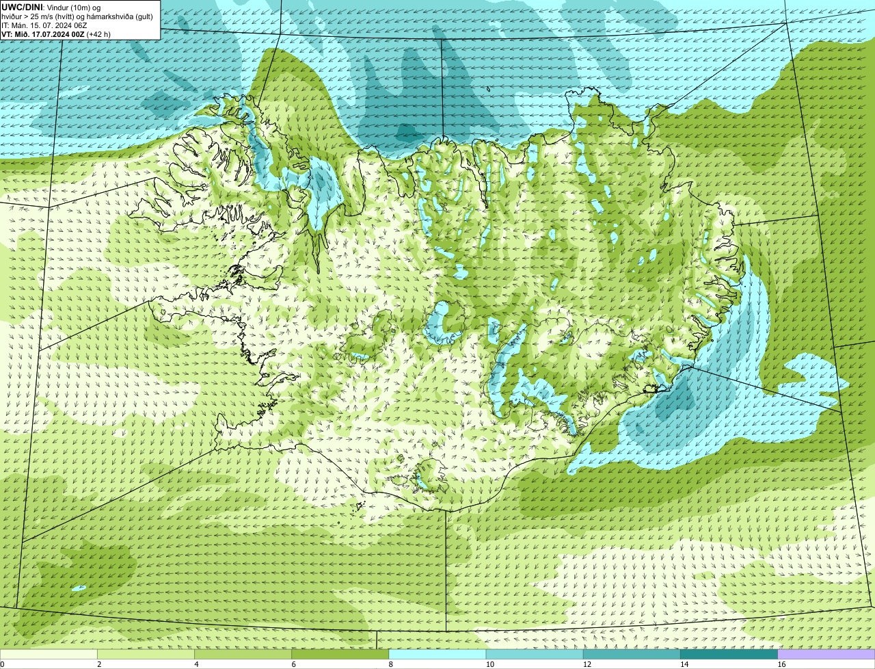Screen dimensions: 875x669
Task: Click the UWC/DINI title text
Action: [x=22, y=7]
